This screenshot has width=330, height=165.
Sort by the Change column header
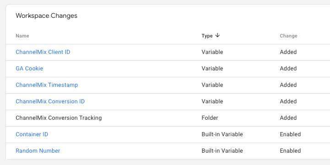[x=288, y=36]
